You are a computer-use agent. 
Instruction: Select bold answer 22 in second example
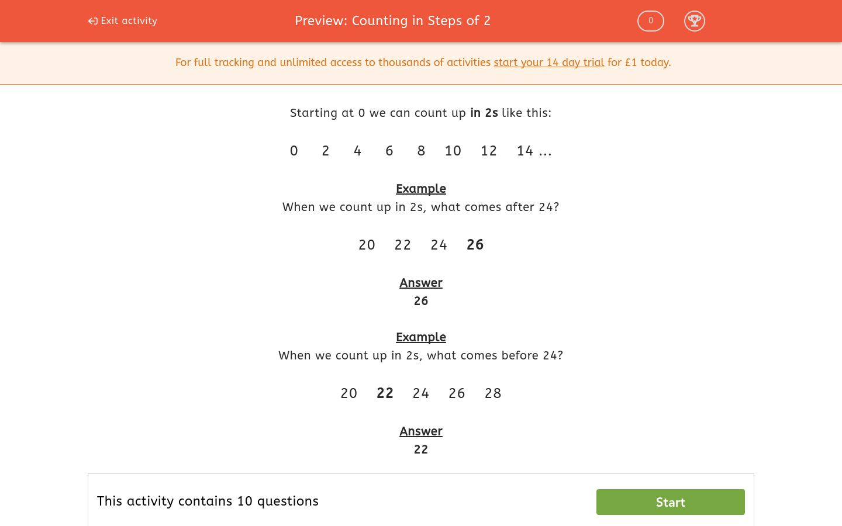tap(385, 393)
